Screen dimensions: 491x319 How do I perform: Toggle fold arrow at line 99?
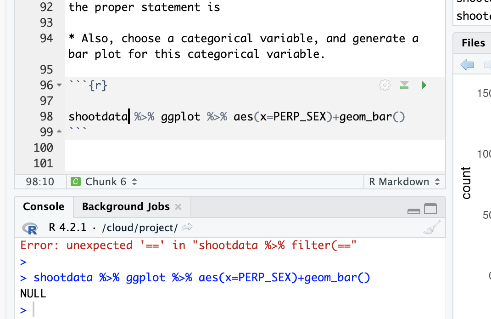click(59, 132)
